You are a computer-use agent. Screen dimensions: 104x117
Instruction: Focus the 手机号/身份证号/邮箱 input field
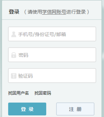[x=52, y=34]
